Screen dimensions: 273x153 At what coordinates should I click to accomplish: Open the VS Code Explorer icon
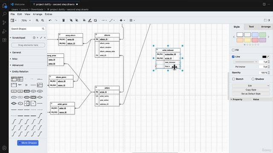click(4, 6)
